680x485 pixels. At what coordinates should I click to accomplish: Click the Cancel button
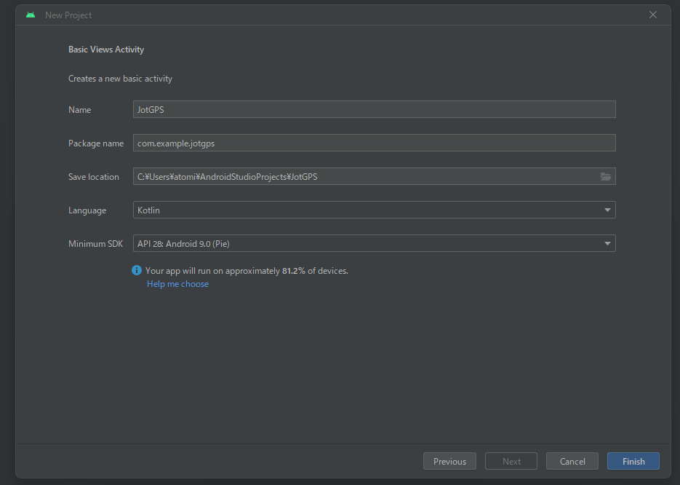click(x=572, y=461)
